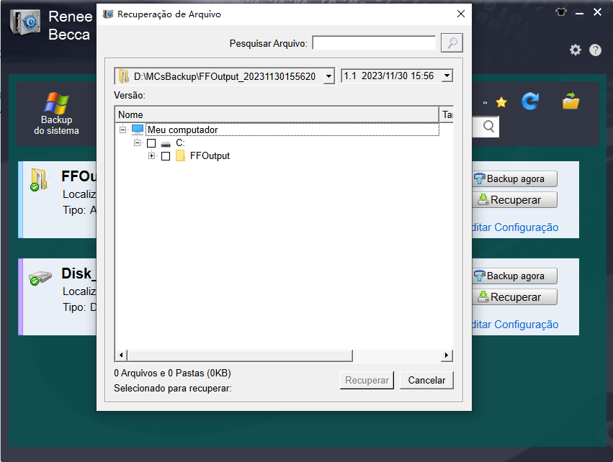Screen dimensions: 613x462
Task: Click the folder icon in backup path combo
Action: pos(124,76)
